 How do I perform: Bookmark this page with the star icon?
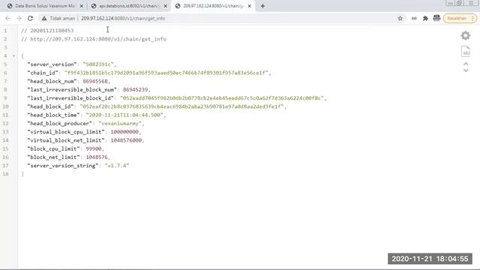click(400, 18)
